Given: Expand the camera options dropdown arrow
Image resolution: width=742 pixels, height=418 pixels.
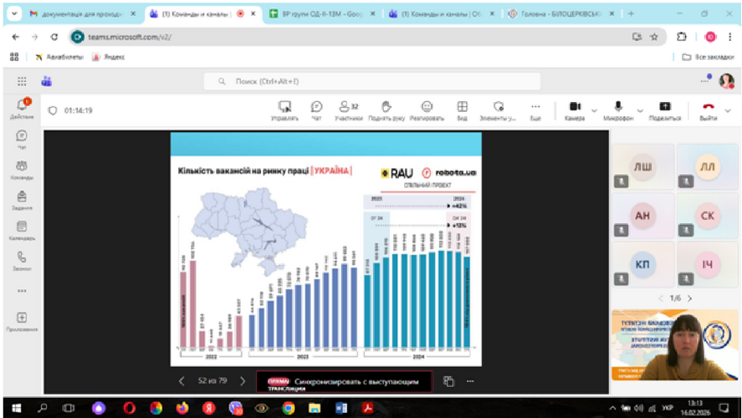Looking at the screenshot, I should [x=595, y=110].
